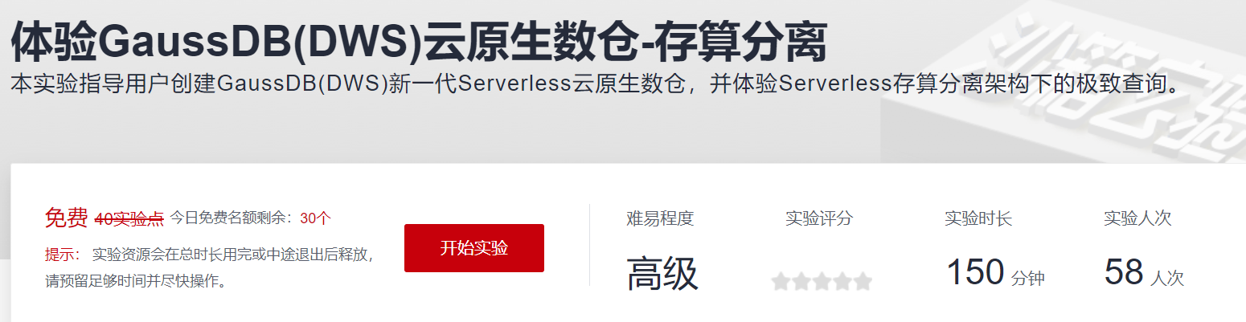The width and height of the screenshot is (1246, 322).
Task: Click the red 30个 quota count
Action: point(315,218)
